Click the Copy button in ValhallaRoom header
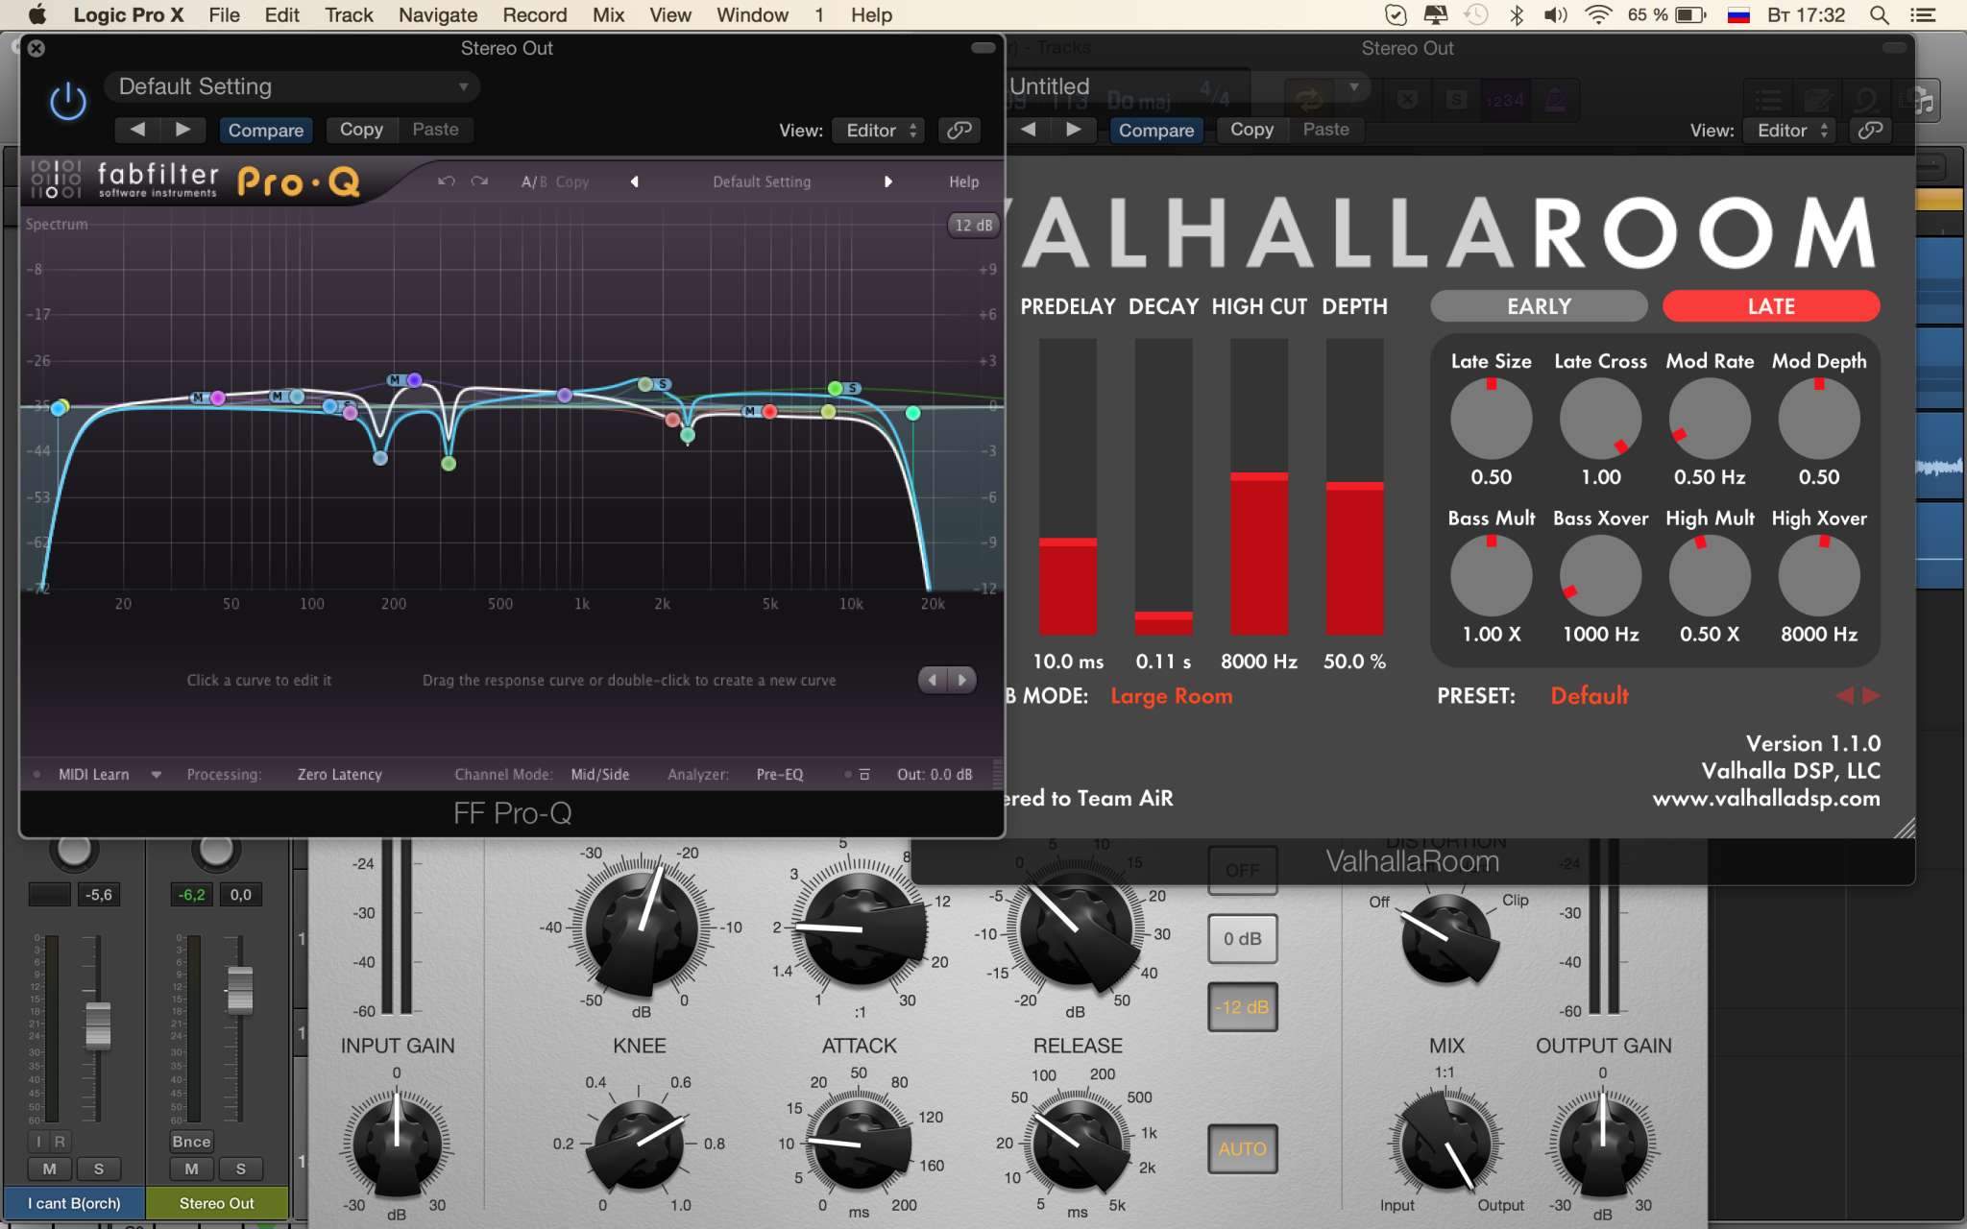 tap(1251, 130)
